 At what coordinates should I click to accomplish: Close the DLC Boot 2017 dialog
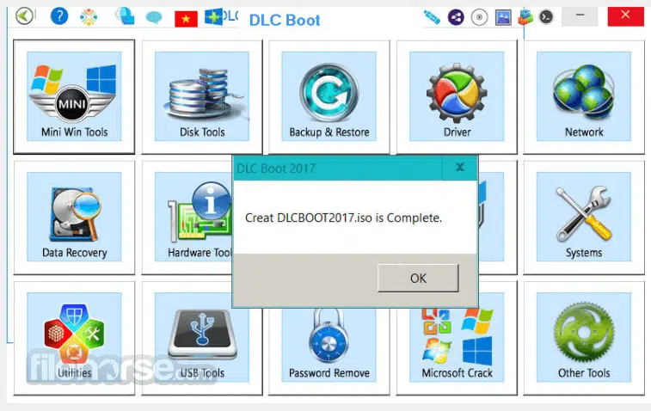coord(459,168)
